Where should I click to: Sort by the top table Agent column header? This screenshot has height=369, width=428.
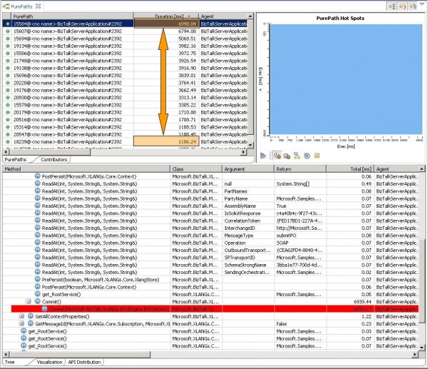click(x=223, y=16)
